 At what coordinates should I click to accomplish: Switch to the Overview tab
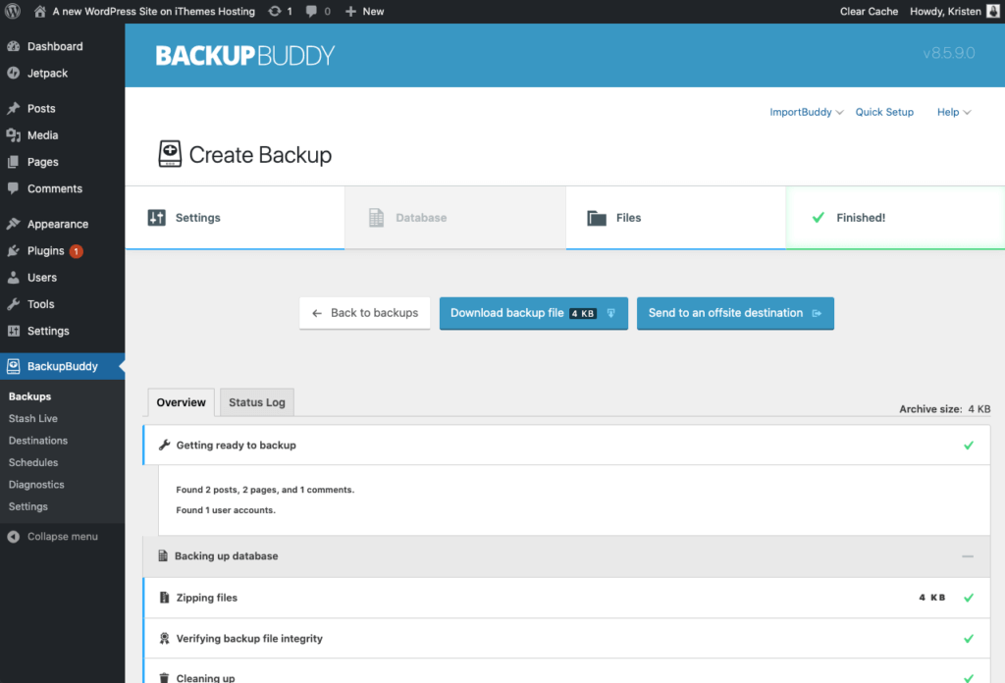pos(182,402)
